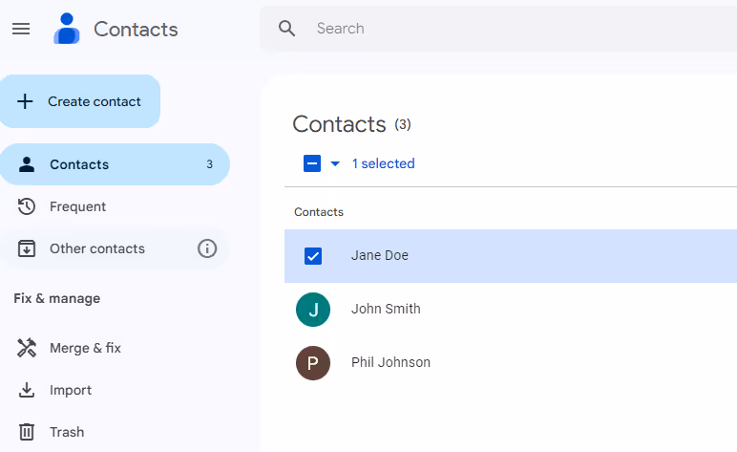
Task: Open the hamburger main menu
Action: pyautogui.click(x=21, y=30)
